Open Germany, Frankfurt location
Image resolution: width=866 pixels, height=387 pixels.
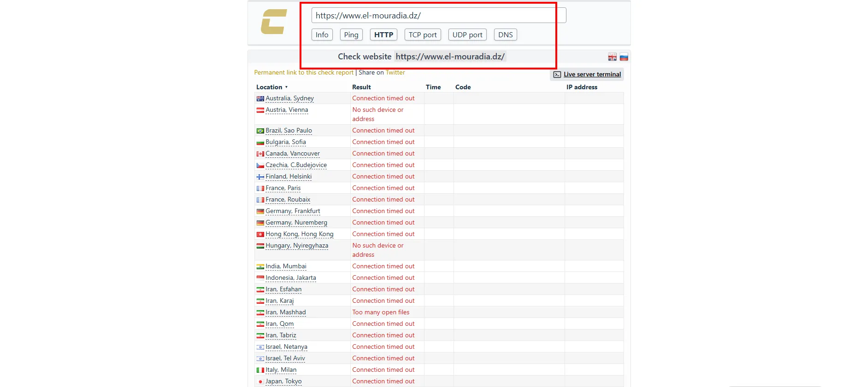[x=293, y=211]
